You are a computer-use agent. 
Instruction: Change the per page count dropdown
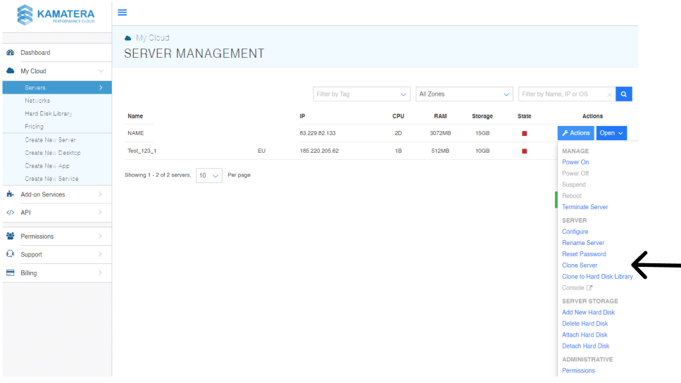coord(209,175)
